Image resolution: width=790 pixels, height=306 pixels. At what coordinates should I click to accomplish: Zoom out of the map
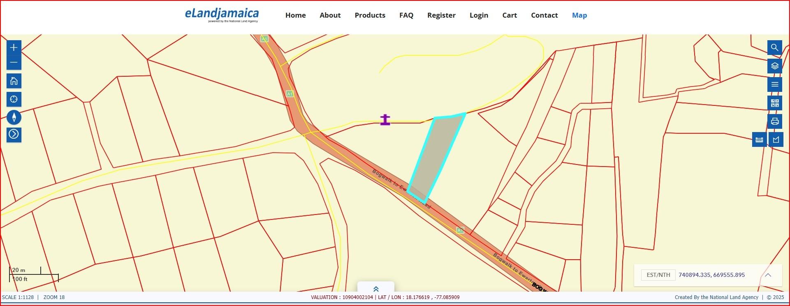(14, 63)
